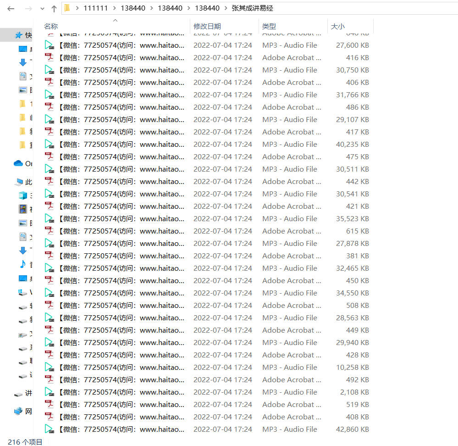Open the chevron before 111111 in the path

point(77,8)
